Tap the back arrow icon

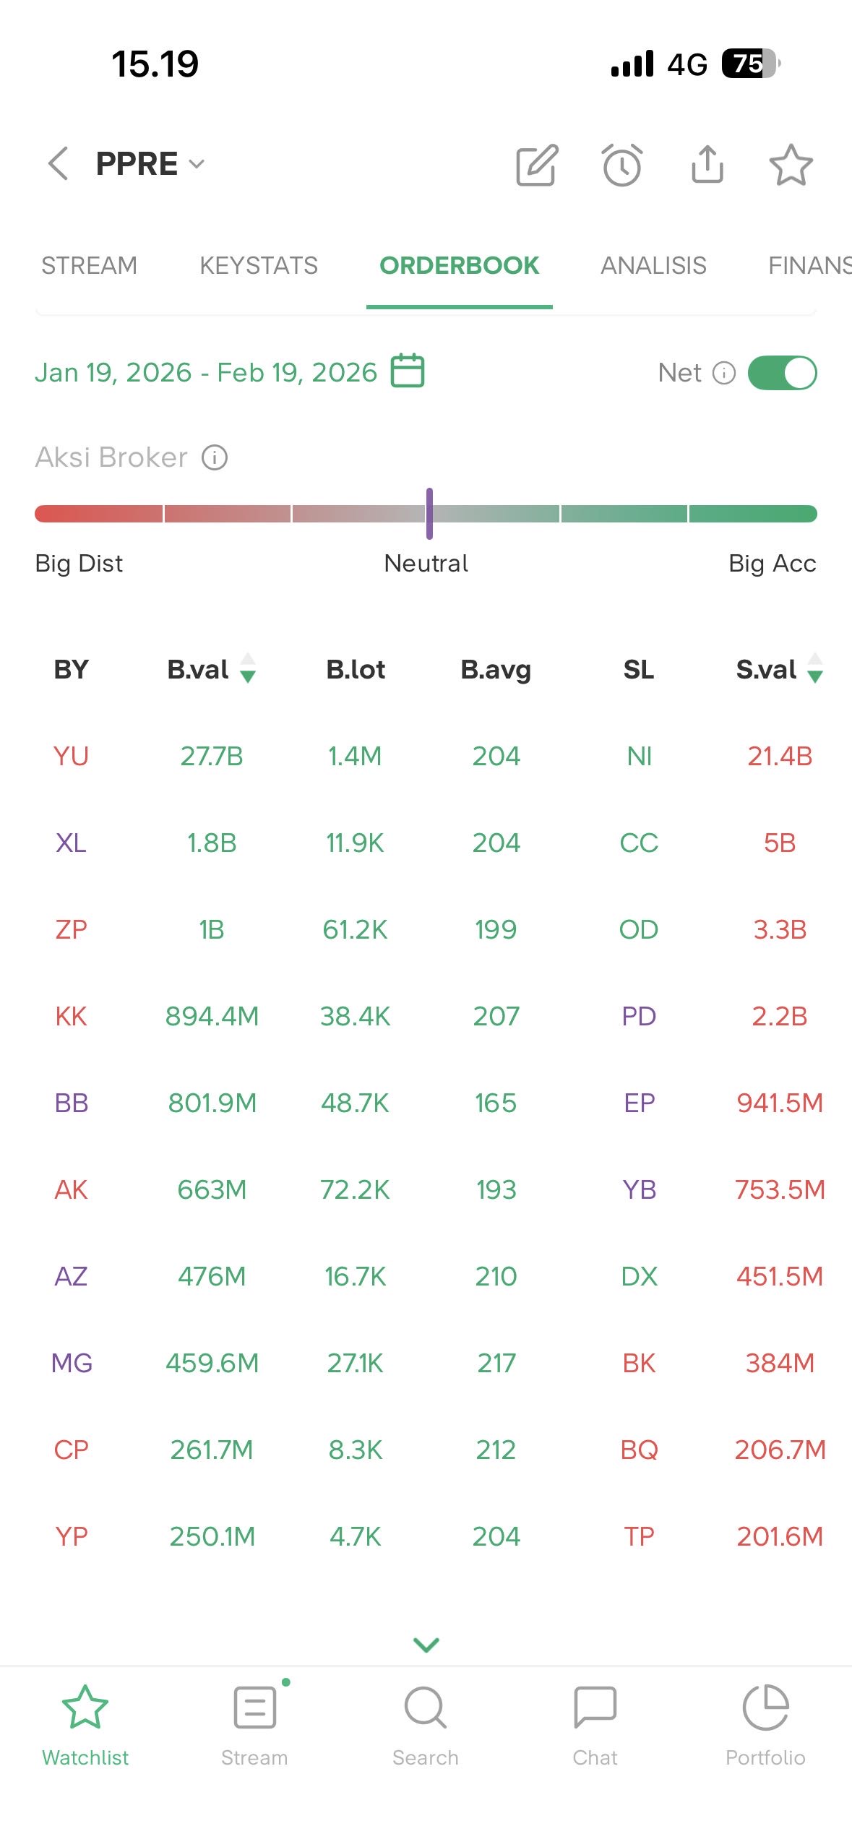point(59,163)
